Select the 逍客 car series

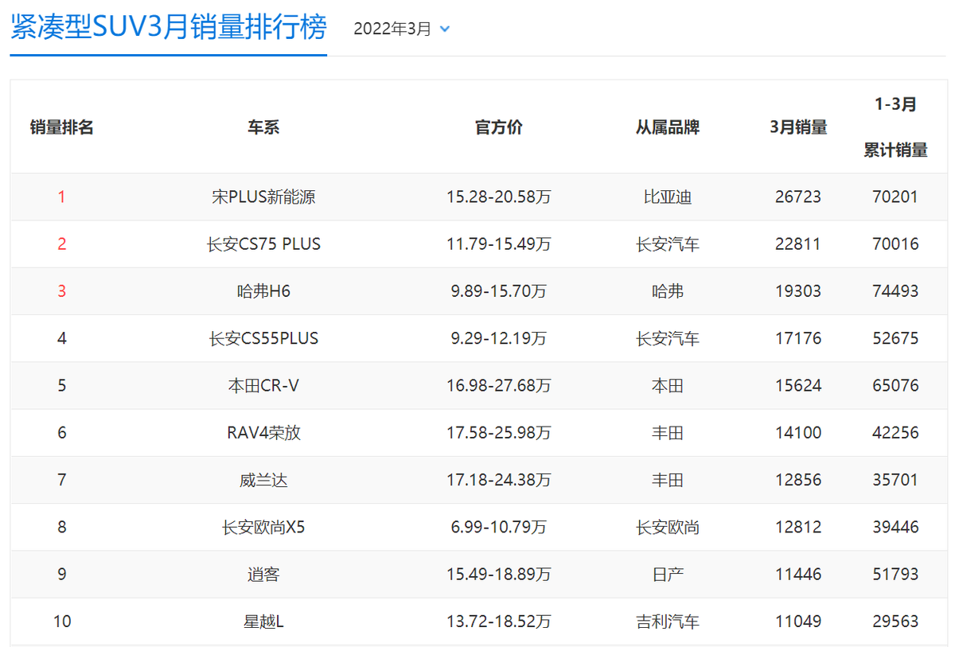263,574
